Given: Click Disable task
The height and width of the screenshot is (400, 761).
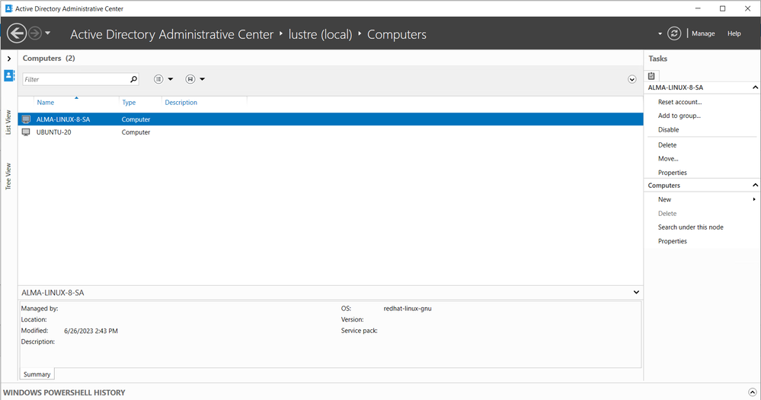Looking at the screenshot, I should pos(668,130).
